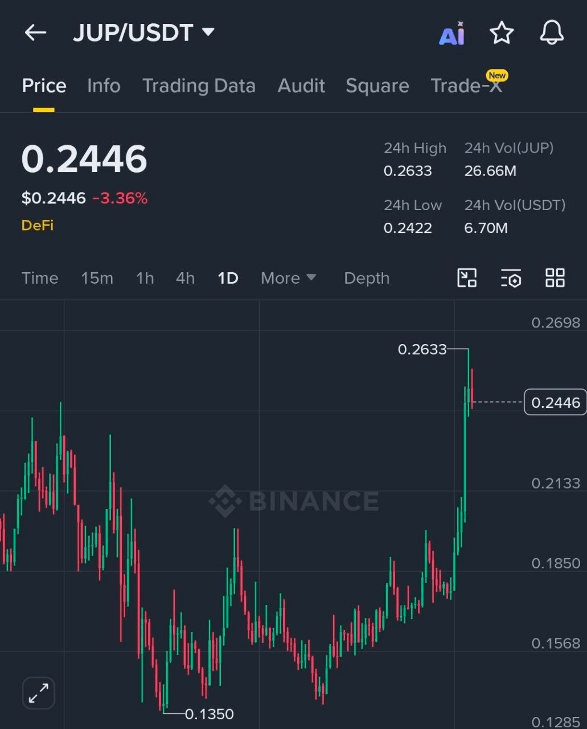Screen dimensions: 587x729
Task: Tap the DeFi category tag
Action: [38, 226]
